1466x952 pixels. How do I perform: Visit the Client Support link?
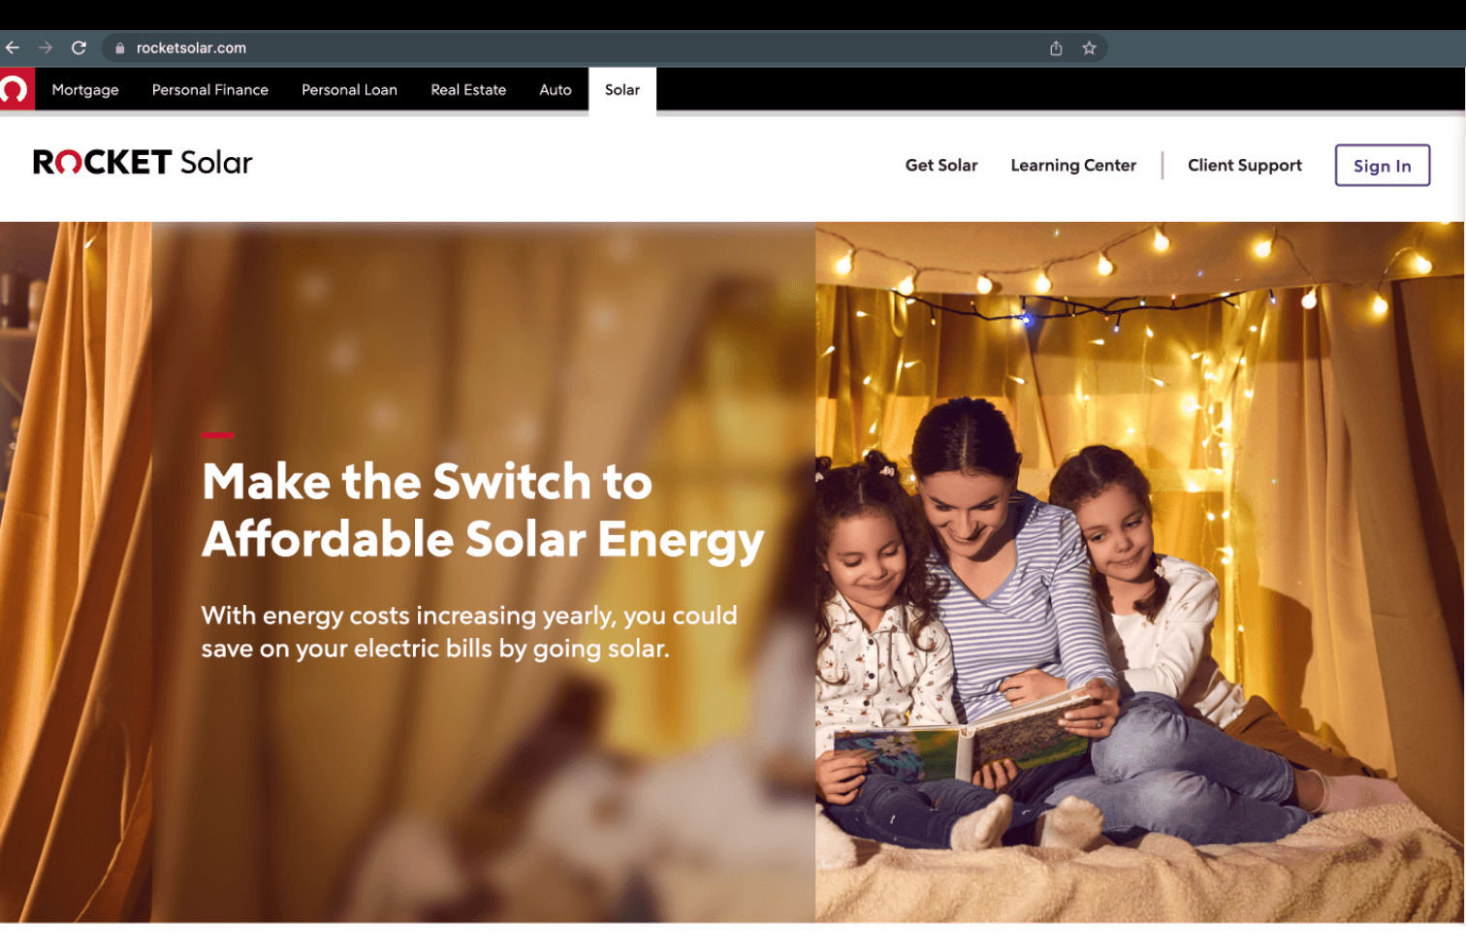[x=1245, y=166]
